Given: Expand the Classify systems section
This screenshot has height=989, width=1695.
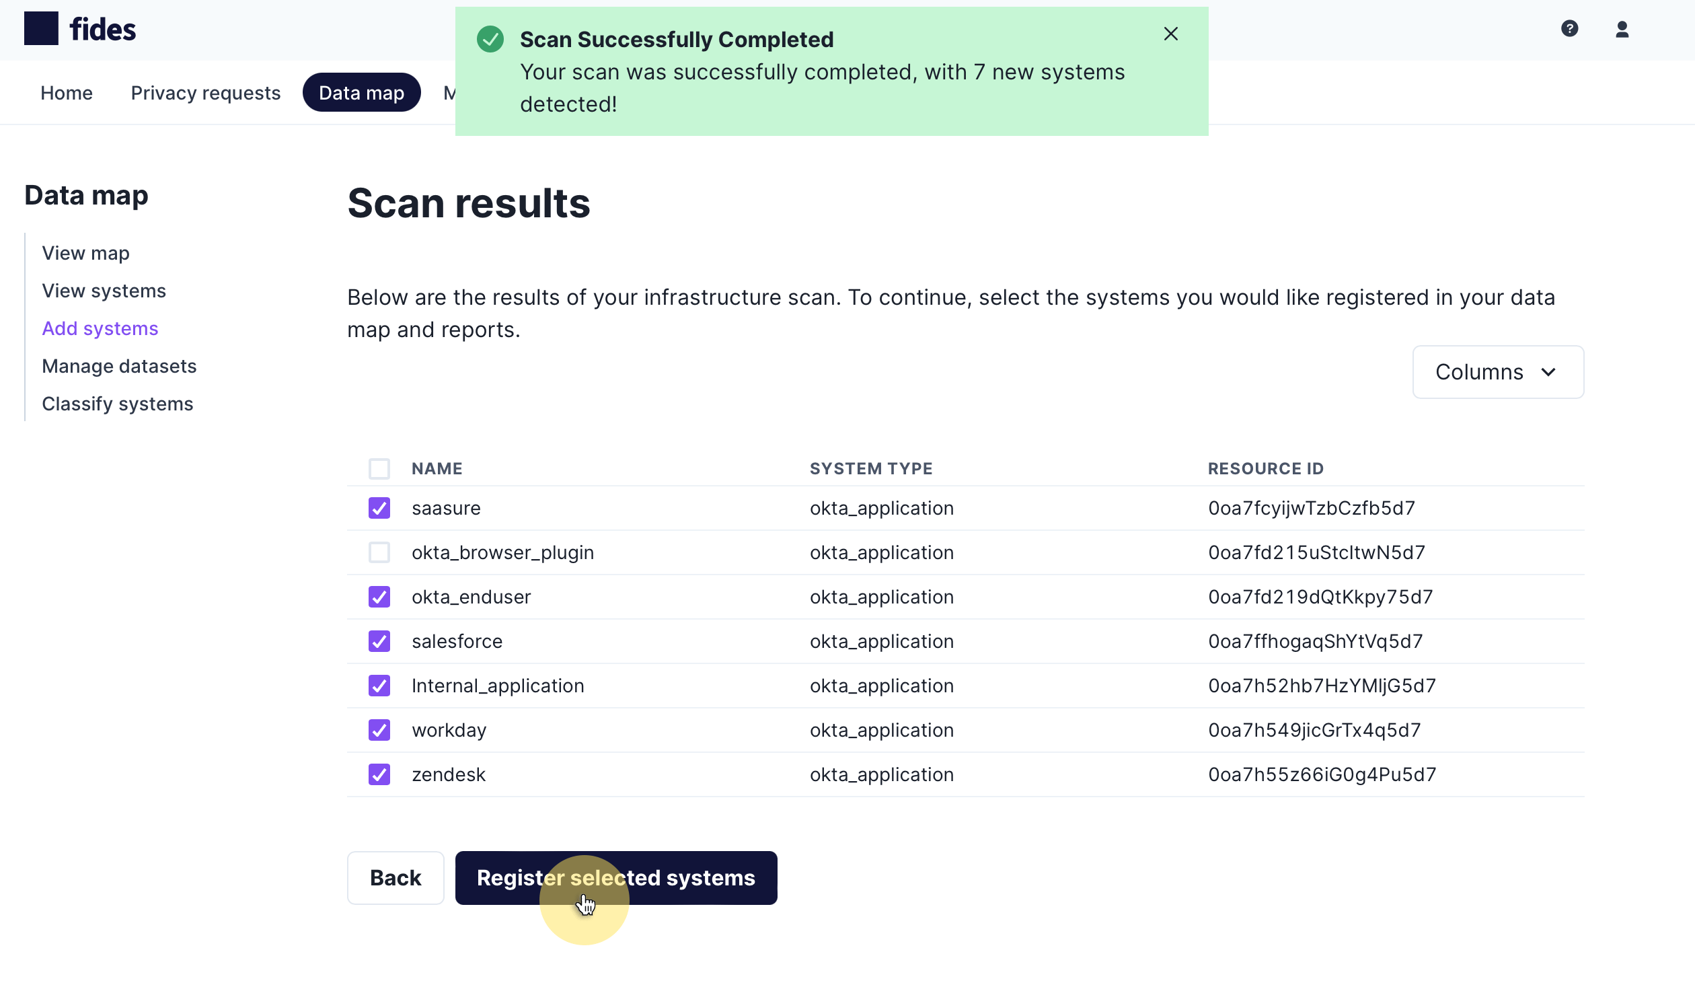Looking at the screenshot, I should (x=116, y=402).
